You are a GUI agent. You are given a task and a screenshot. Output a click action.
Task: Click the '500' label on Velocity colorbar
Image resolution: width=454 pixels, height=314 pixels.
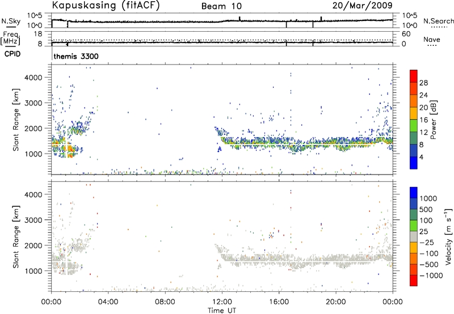pos(426,210)
